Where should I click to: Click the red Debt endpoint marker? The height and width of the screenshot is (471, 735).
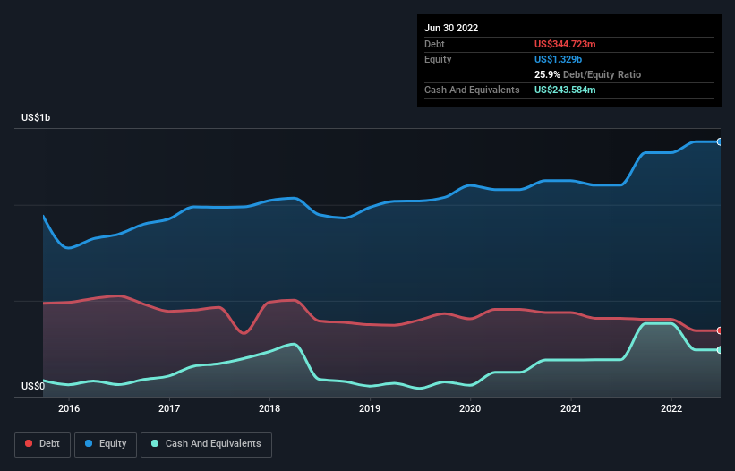[720, 330]
